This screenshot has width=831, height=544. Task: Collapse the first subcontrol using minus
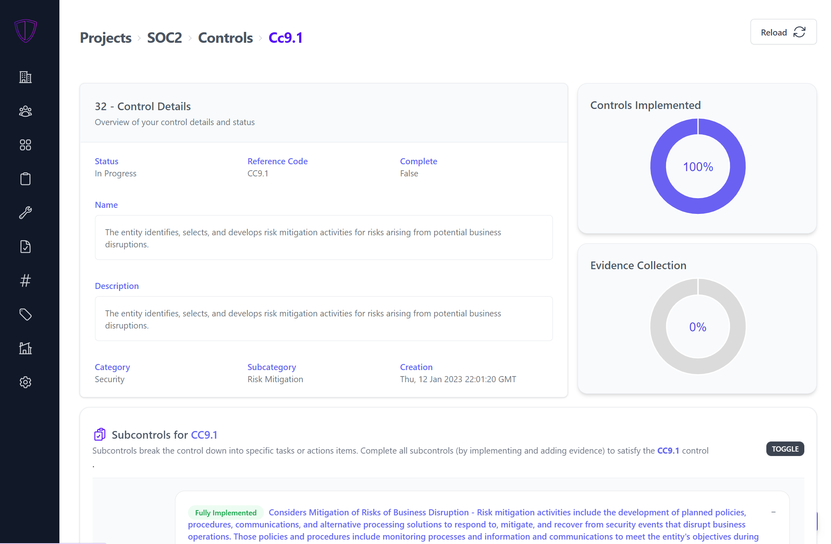tap(773, 512)
